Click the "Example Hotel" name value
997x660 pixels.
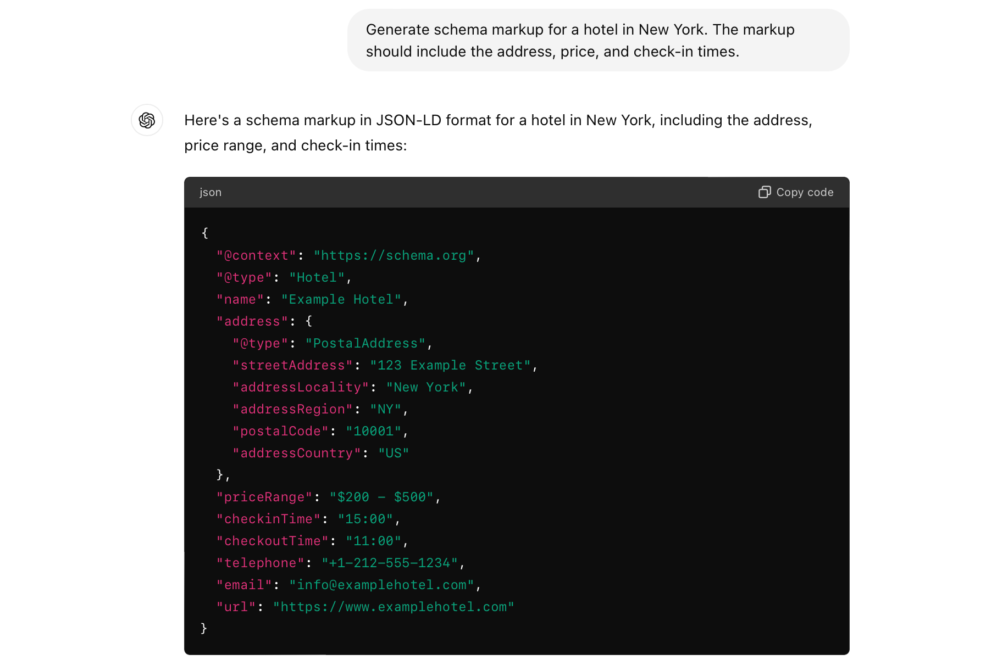click(341, 300)
